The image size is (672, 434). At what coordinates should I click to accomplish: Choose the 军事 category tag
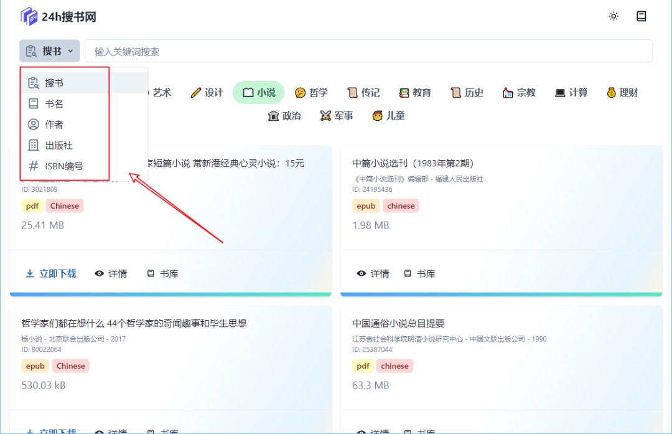click(337, 115)
